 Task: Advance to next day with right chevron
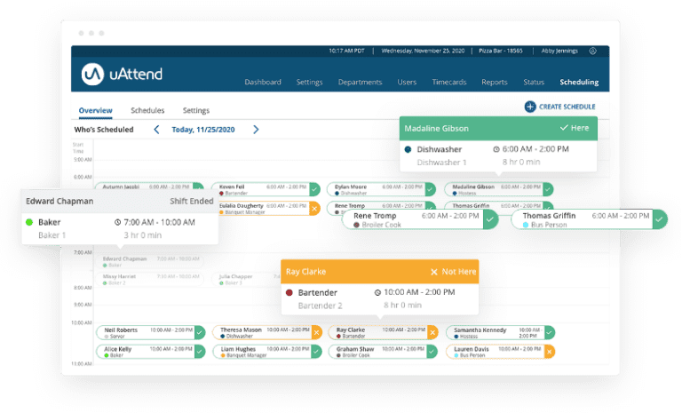(256, 130)
